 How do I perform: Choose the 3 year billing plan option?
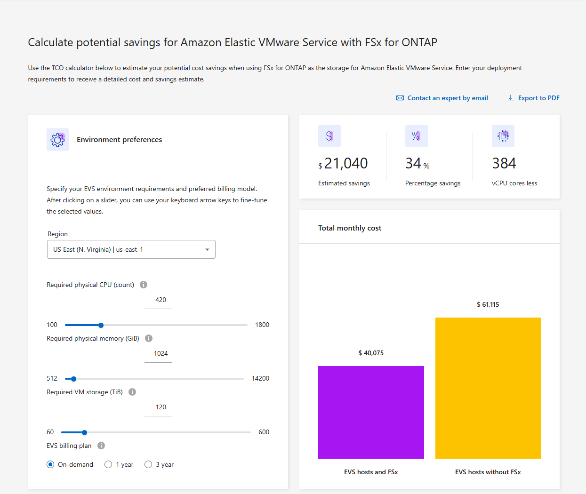pyautogui.click(x=148, y=464)
